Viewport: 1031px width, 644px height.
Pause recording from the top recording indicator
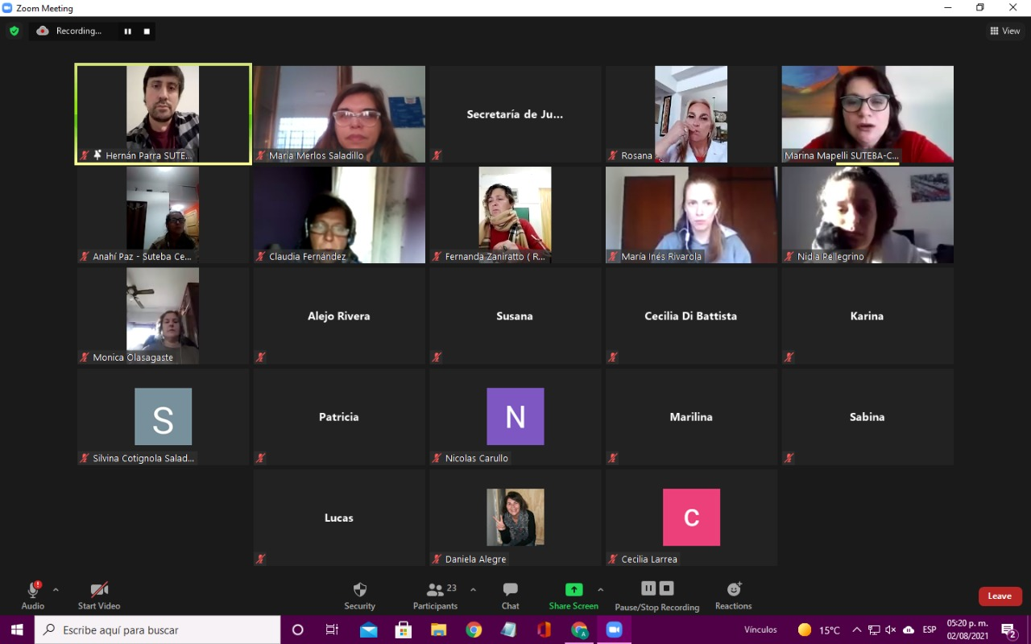127,31
